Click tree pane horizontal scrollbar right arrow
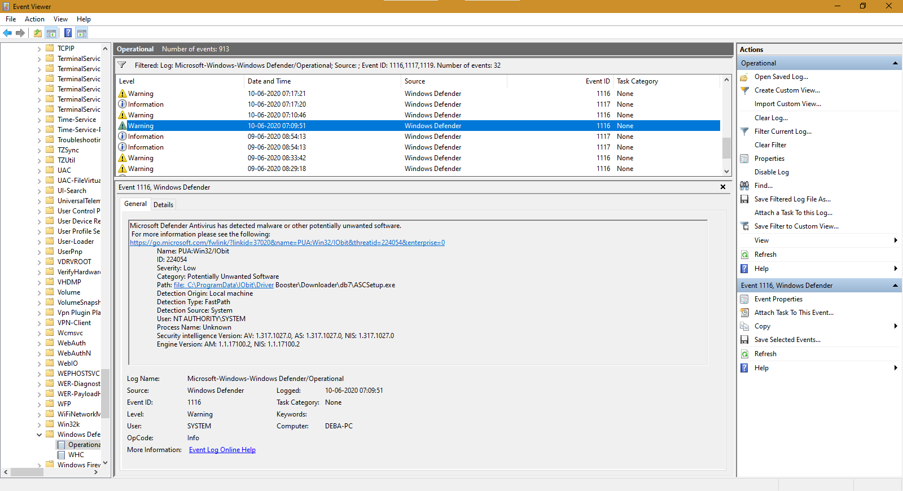 [x=96, y=472]
